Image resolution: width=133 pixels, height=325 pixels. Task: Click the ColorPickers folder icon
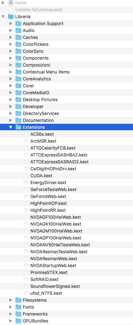tap(18, 44)
